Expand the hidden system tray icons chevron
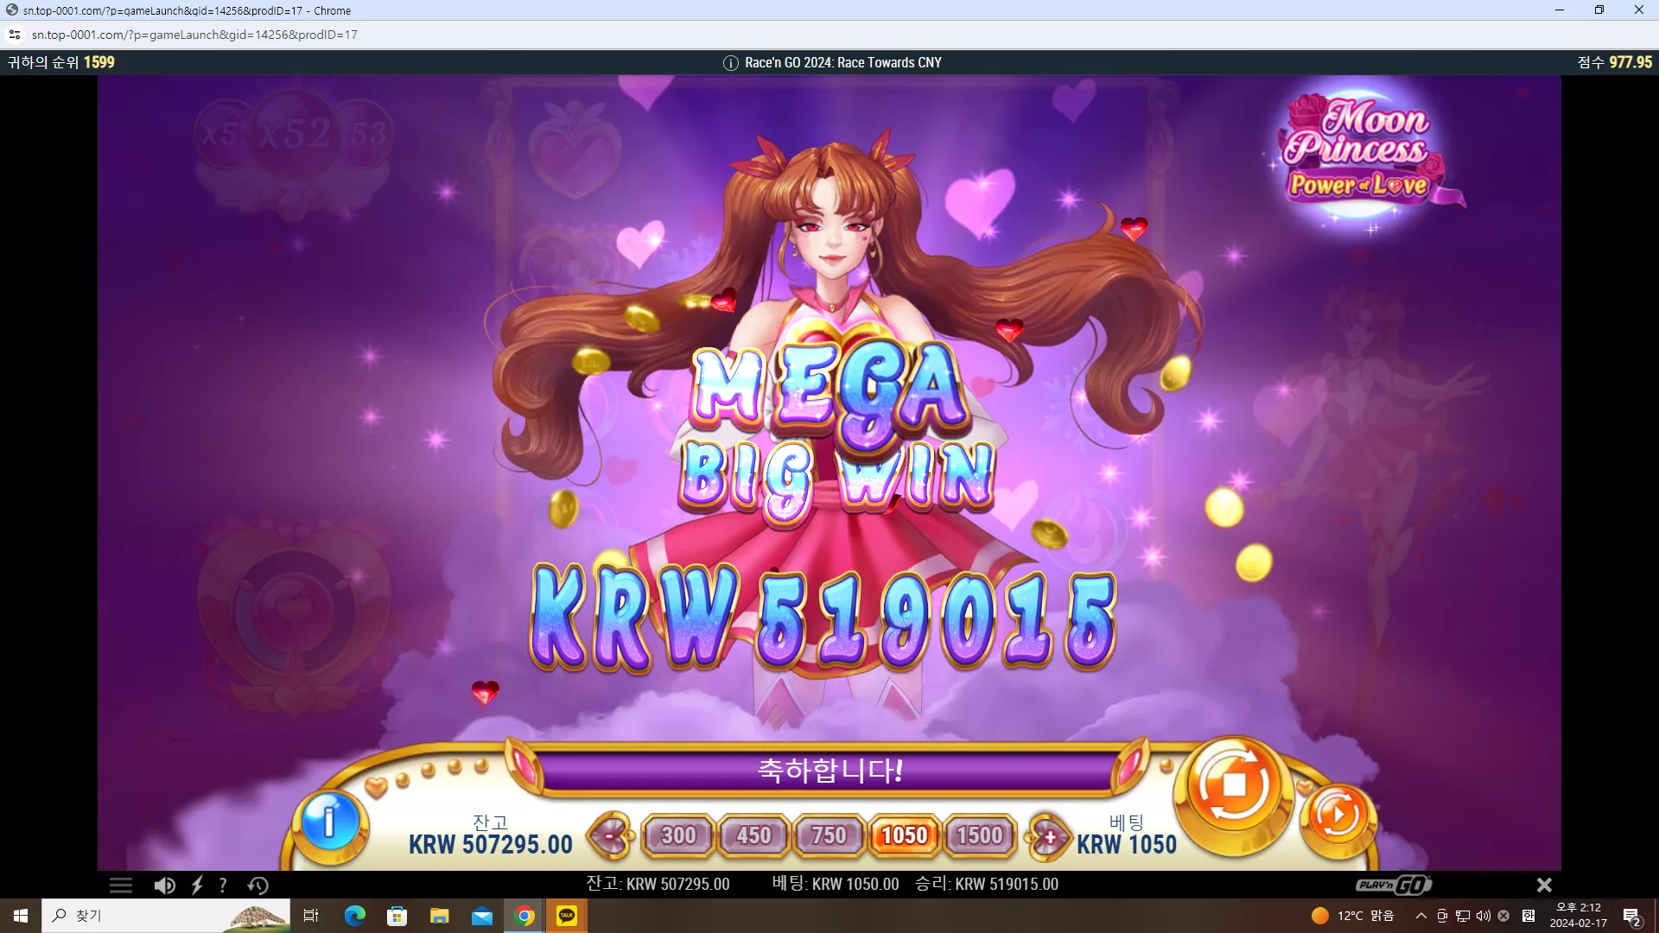 point(1421,916)
